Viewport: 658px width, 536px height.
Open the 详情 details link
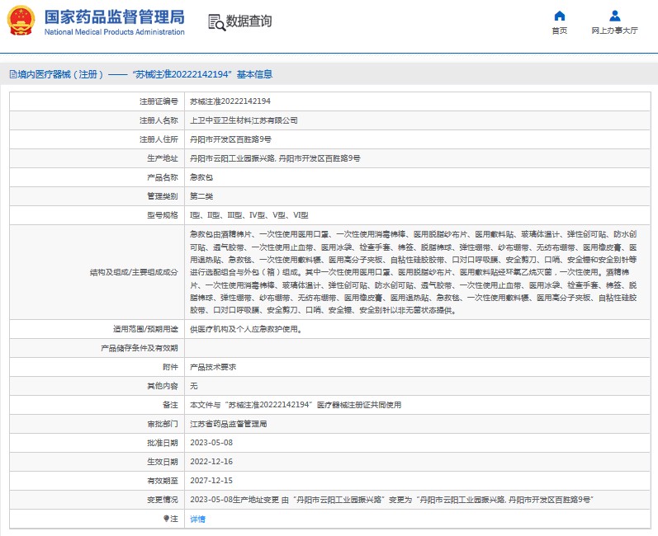197,520
